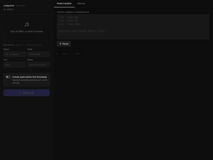Click the Split audio button
The width and height of the screenshot is (213, 160).
(26, 93)
